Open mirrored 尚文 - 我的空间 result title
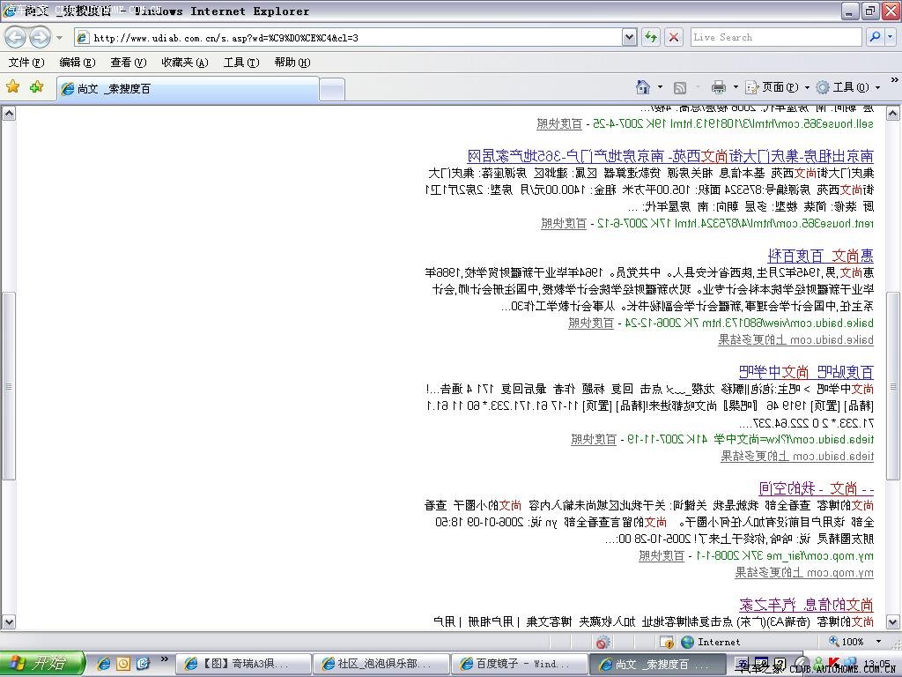902x677 pixels. point(817,488)
